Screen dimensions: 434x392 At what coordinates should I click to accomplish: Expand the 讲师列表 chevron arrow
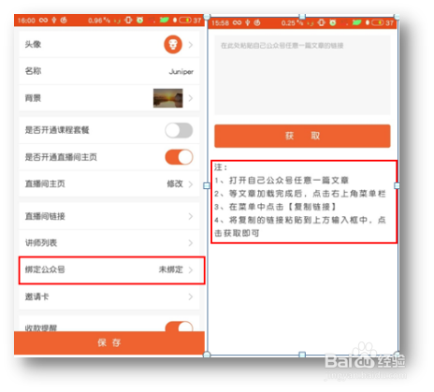[191, 243]
